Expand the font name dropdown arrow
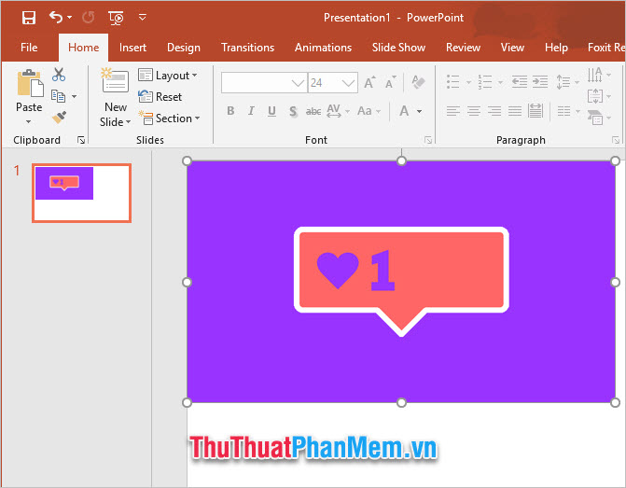Viewport: 626px width, 488px height. pyautogui.click(x=298, y=83)
